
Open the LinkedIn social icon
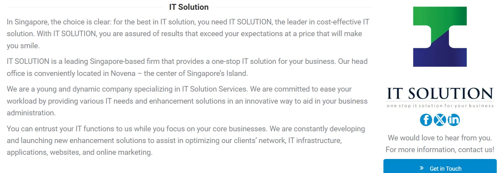click(x=454, y=120)
